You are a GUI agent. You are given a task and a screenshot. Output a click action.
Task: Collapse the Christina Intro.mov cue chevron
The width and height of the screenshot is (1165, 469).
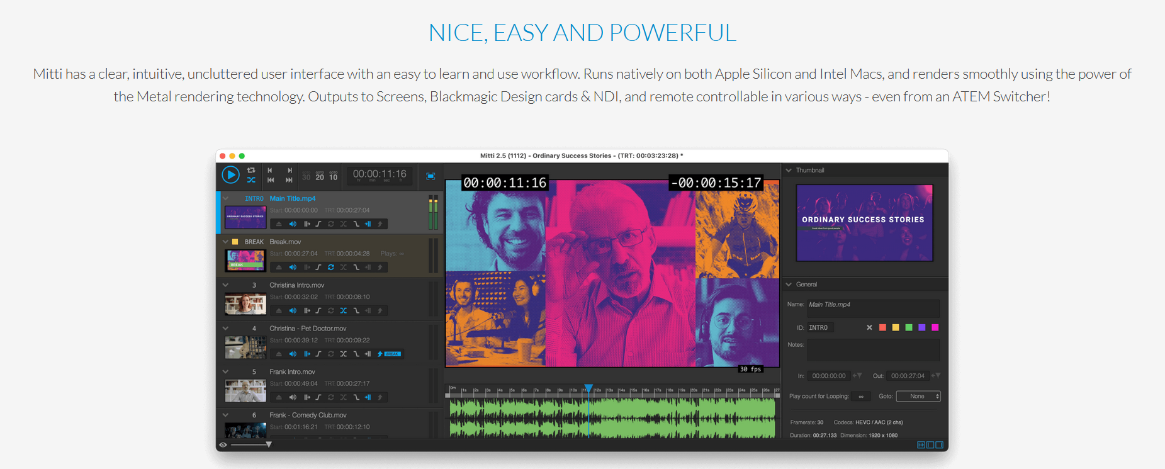coord(225,285)
